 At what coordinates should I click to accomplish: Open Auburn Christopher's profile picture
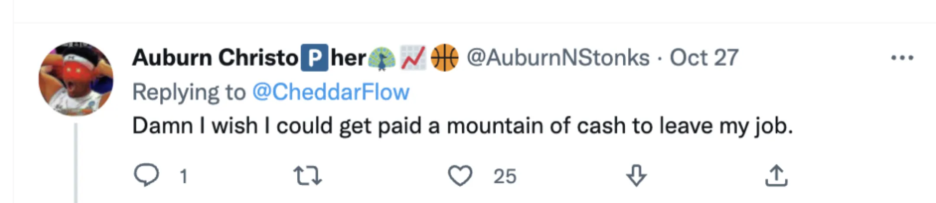point(76,79)
